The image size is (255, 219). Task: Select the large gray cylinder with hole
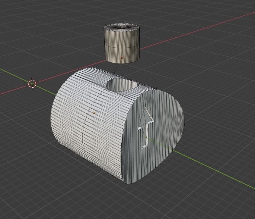coord(117,126)
